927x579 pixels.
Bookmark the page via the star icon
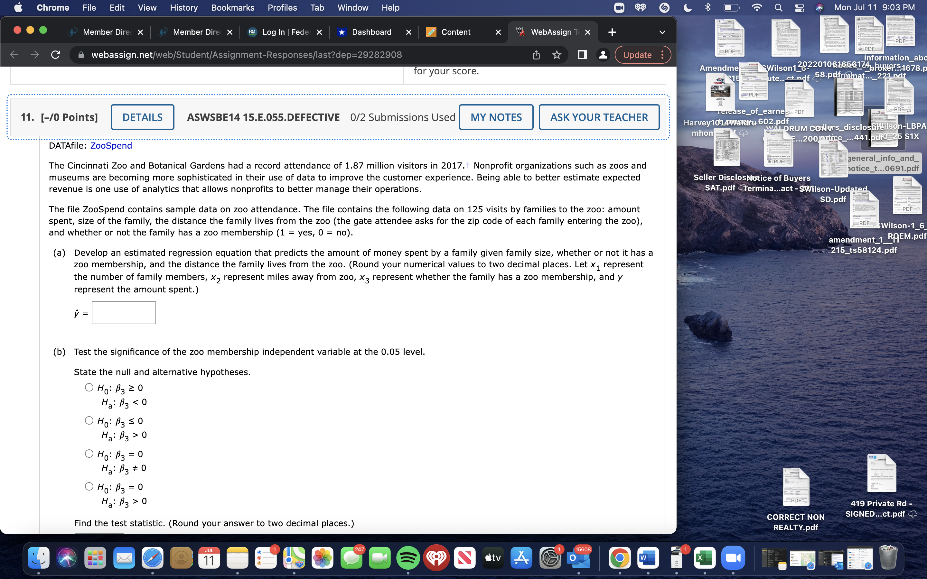[x=556, y=55]
